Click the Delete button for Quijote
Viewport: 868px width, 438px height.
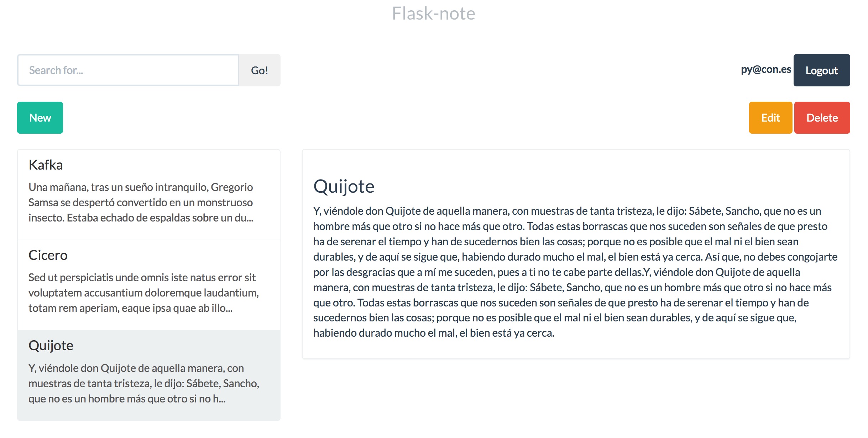pos(822,117)
